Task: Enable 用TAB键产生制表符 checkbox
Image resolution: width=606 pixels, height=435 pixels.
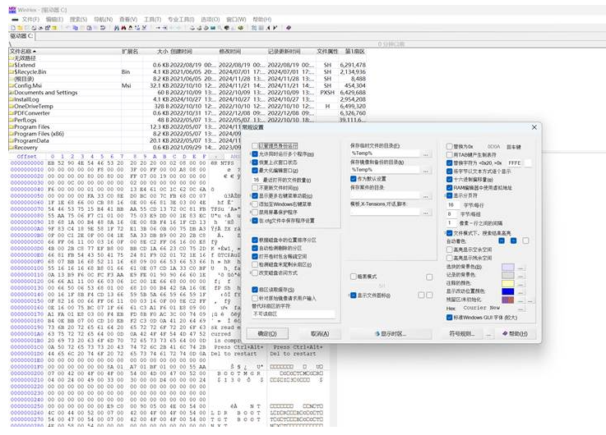Action: point(450,154)
